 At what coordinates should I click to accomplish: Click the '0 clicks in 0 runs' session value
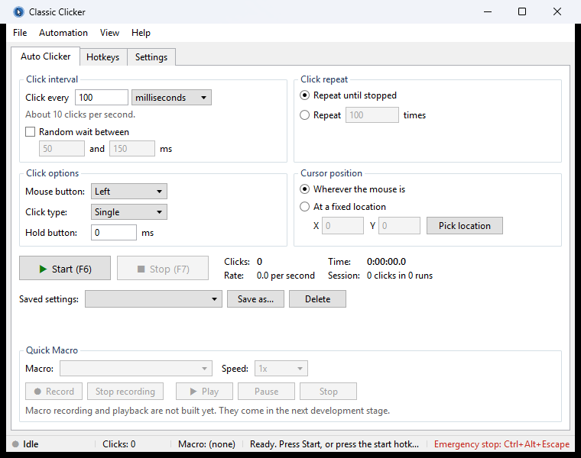pyautogui.click(x=400, y=276)
